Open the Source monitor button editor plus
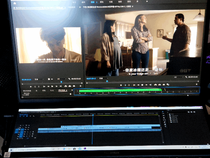Screen dimensions: 210x158 pyautogui.click(x=80, y=86)
